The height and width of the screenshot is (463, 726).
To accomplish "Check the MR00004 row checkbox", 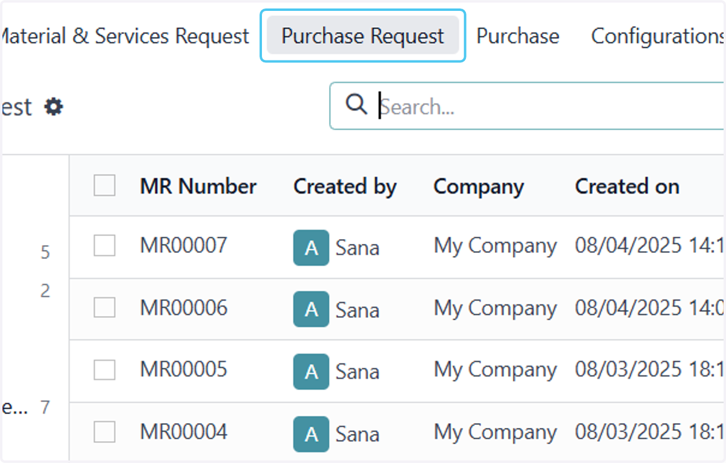I will tap(105, 432).
